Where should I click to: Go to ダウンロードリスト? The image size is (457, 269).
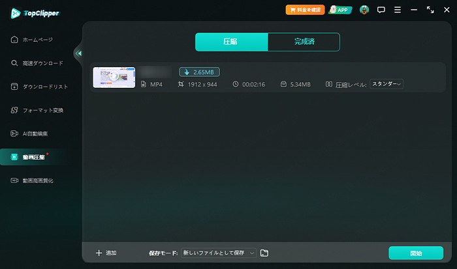(x=39, y=87)
